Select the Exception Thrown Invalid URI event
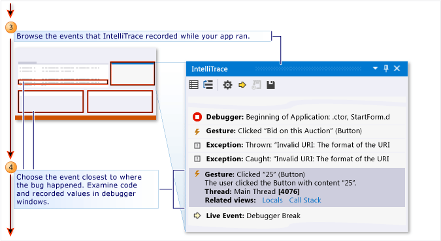This screenshot has width=441, height=241. pyautogui.click(x=297, y=145)
